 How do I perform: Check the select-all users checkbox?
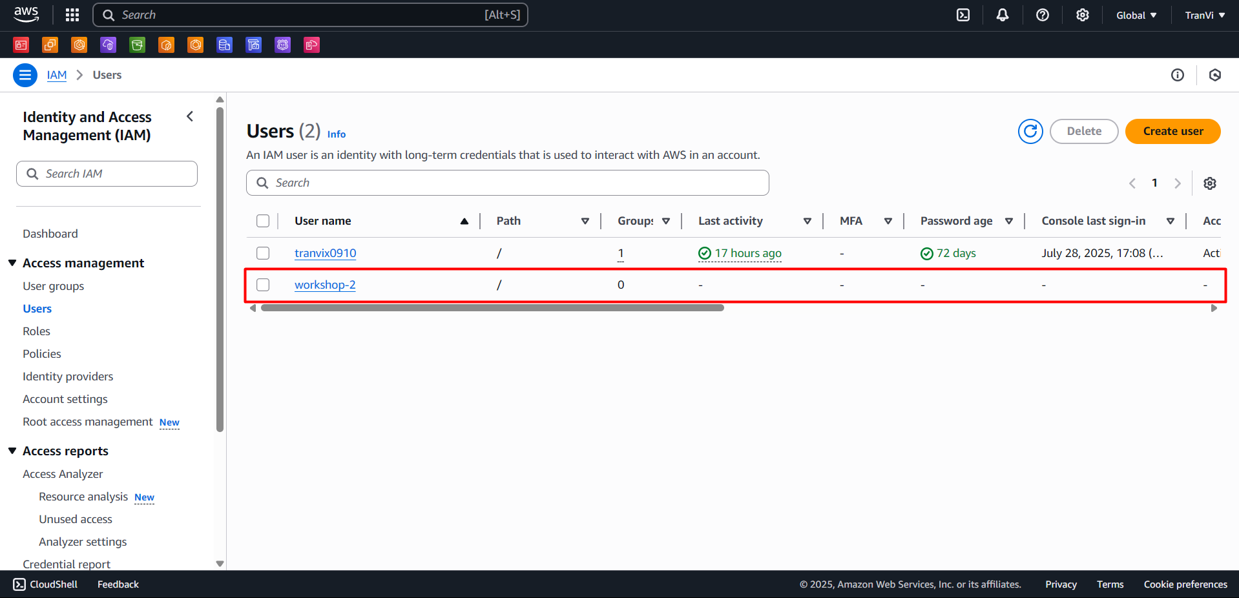pyautogui.click(x=263, y=220)
